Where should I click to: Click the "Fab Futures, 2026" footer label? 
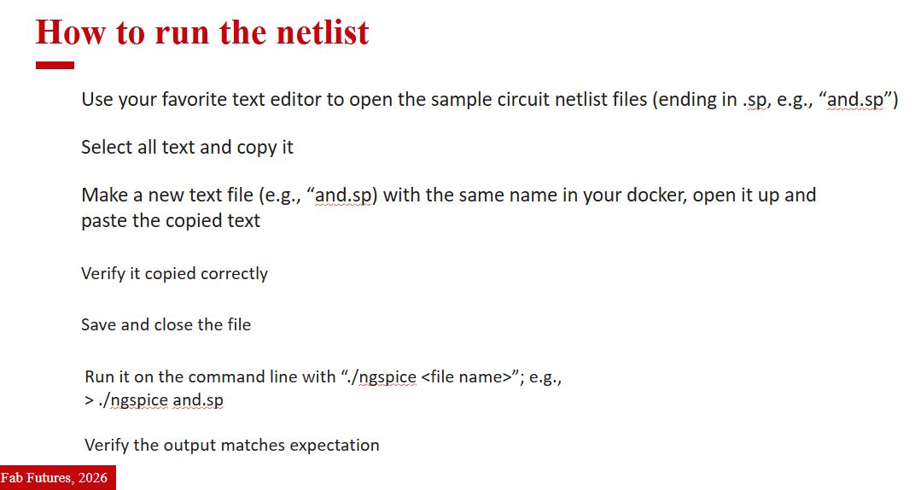56,478
